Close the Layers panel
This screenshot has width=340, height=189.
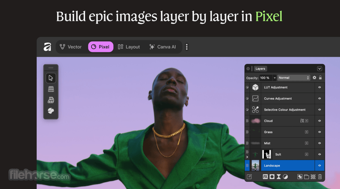pyautogui.click(x=248, y=69)
